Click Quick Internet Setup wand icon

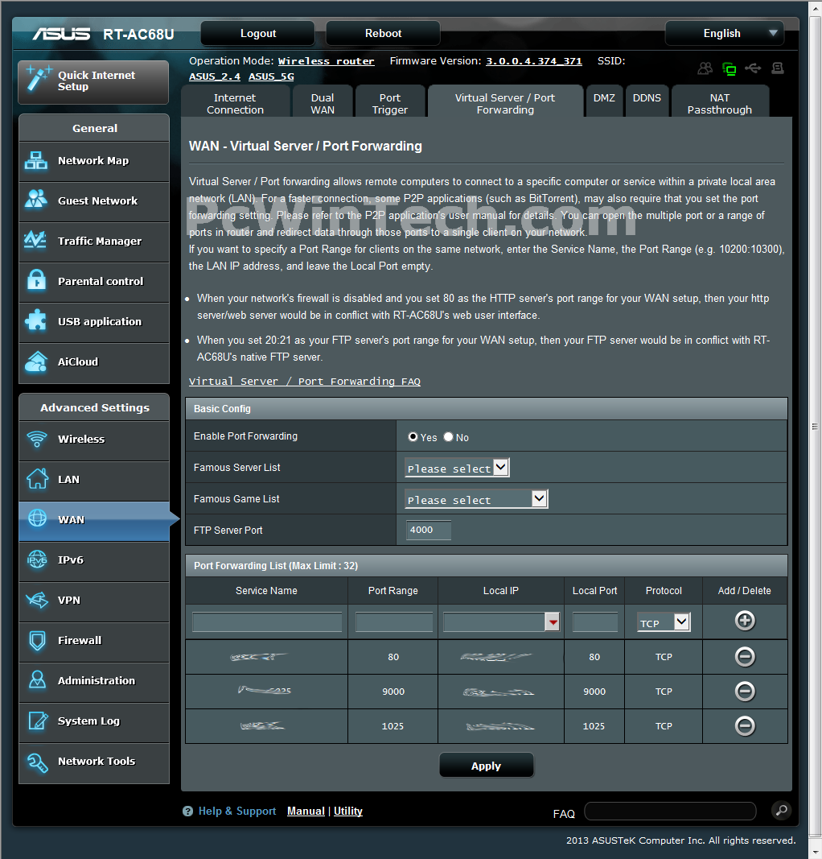click(x=39, y=78)
